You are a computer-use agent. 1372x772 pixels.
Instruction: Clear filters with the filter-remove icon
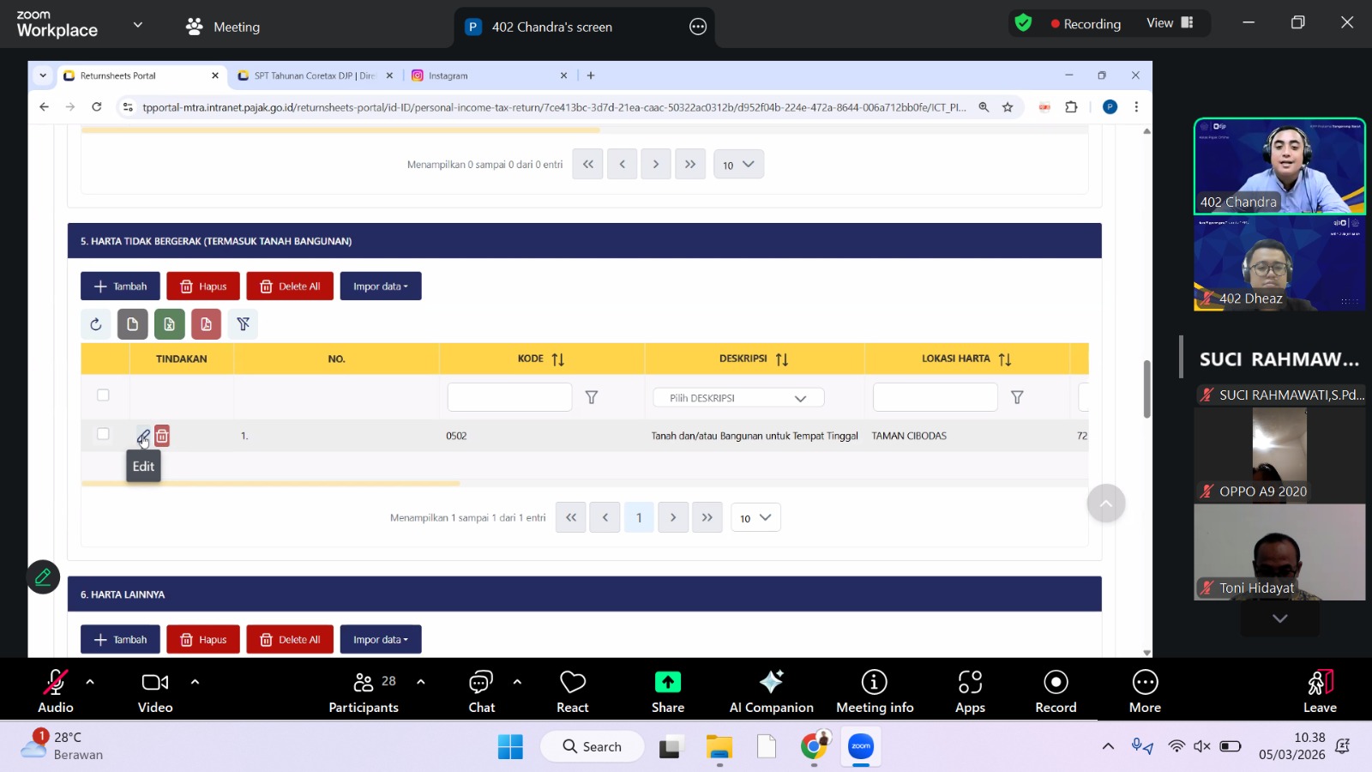tap(244, 324)
